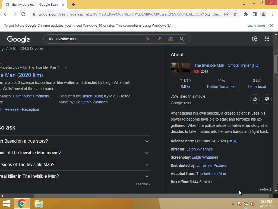
Task: Click the address bar URL
Action: click(129, 14)
